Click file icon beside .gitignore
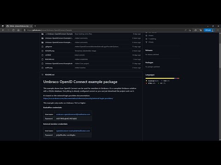This screenshot has width=221, height=165. point(42,47)
